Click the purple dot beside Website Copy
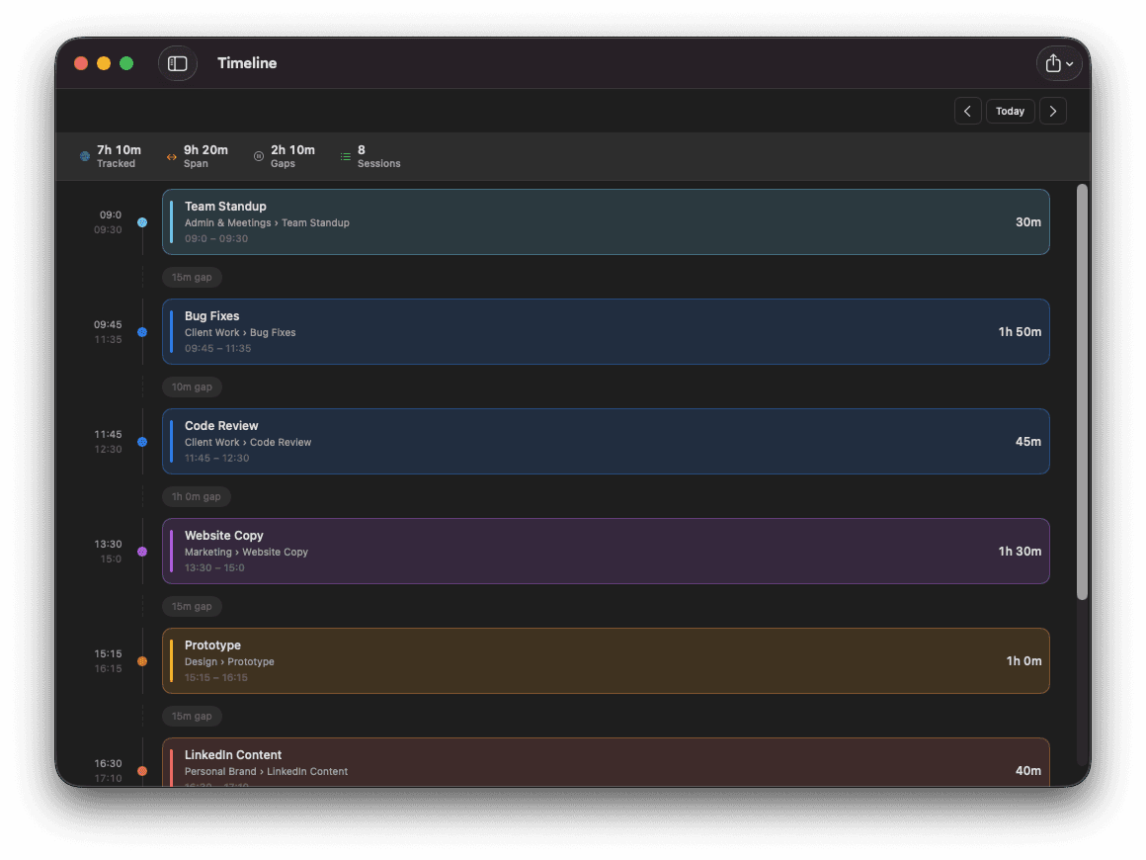Screen dimensions: 1146x860 [x=141, y=551]
